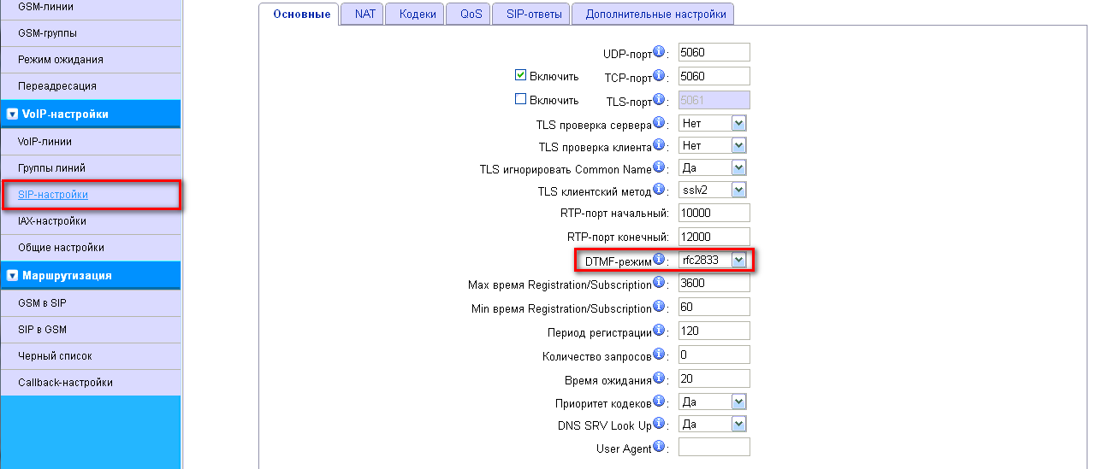Click the info icon next to User Agent
The image size is (1120, 469).
(x=659, y=447)
